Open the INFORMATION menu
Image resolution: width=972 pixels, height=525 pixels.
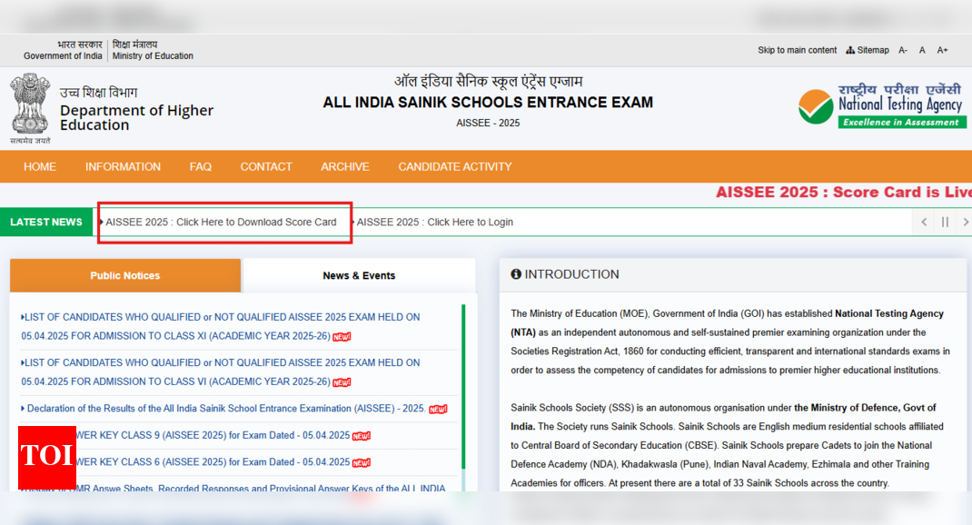coord(123,167)
